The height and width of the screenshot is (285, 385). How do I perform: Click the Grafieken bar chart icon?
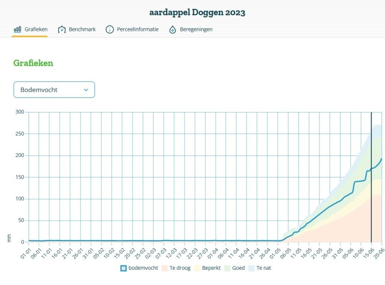click(17, 30)
